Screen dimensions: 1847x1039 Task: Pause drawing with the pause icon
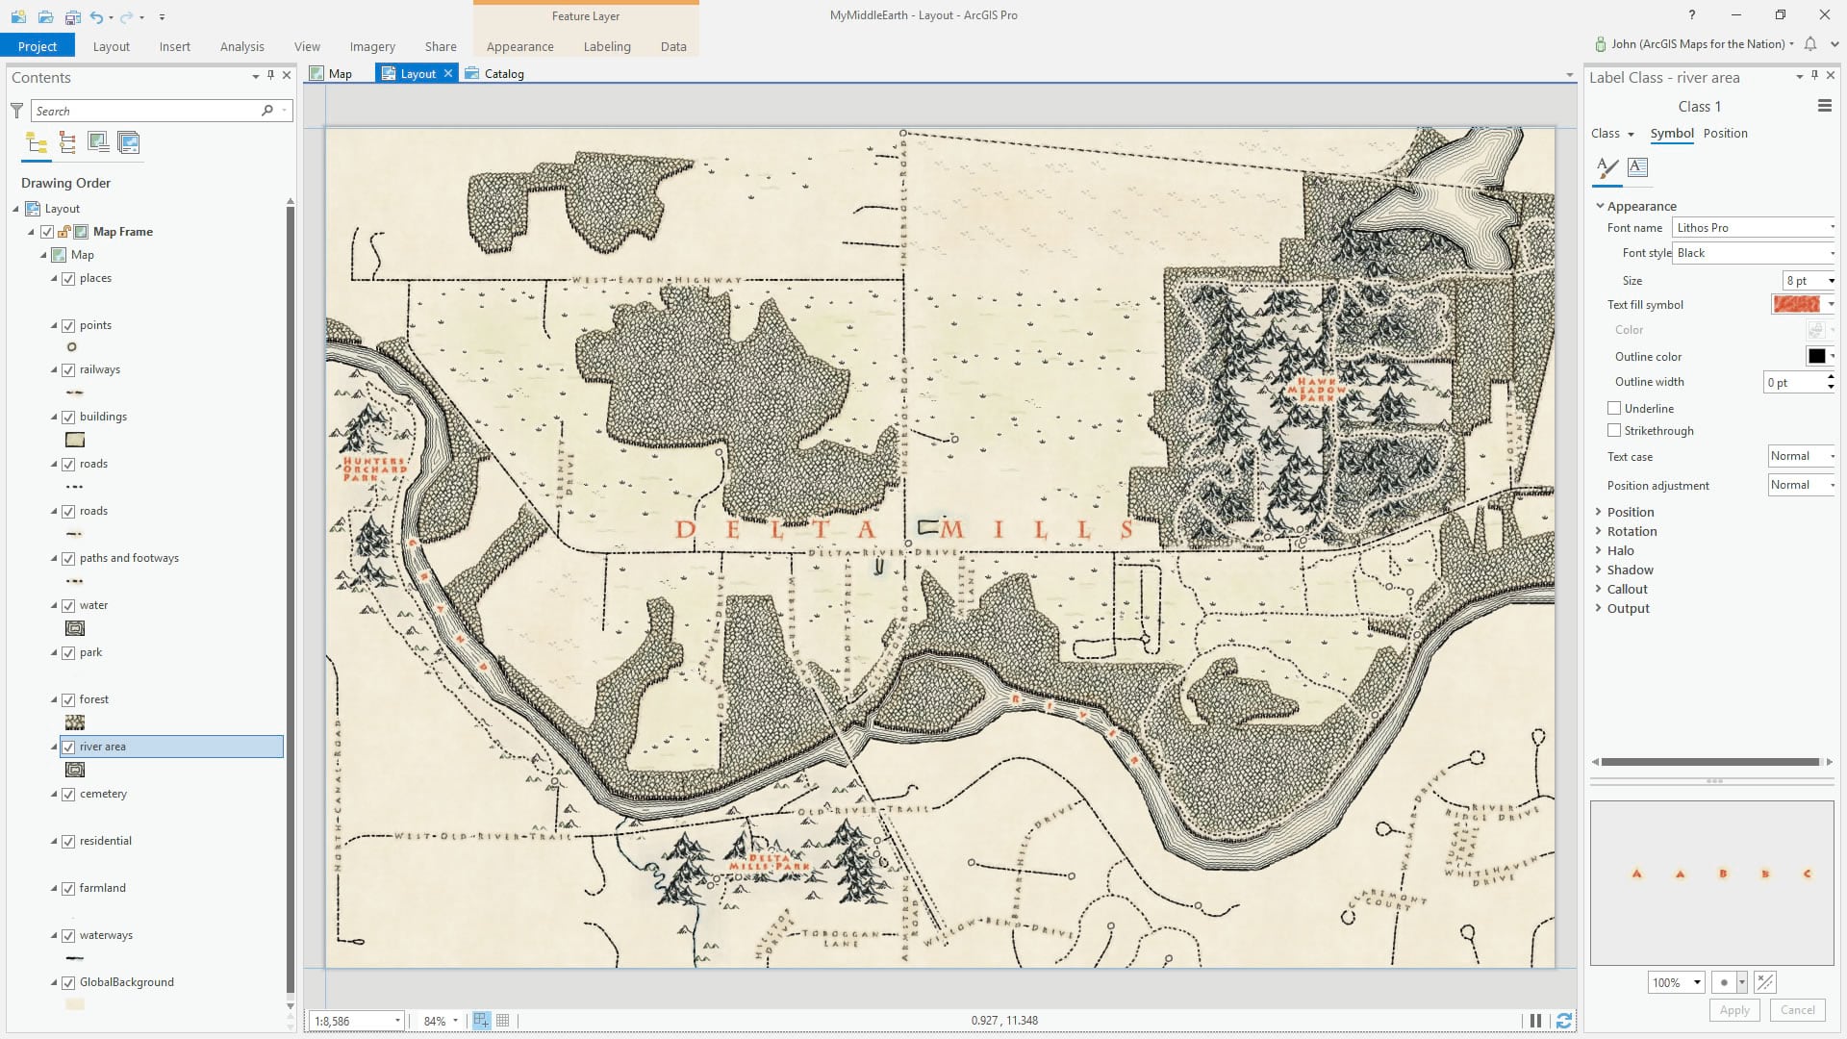1535,1021
